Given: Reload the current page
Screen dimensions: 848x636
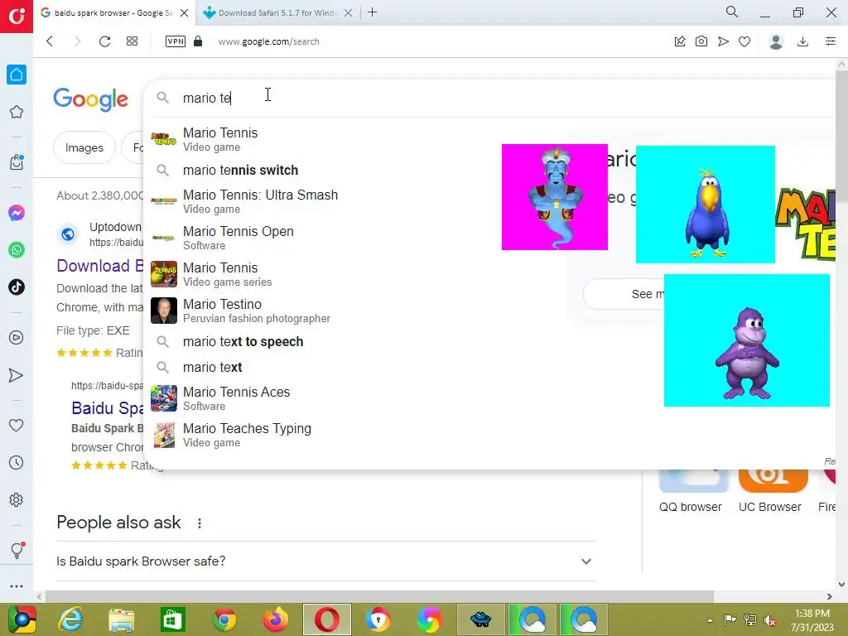Looking at the screenshot, I should coord(104,41).
